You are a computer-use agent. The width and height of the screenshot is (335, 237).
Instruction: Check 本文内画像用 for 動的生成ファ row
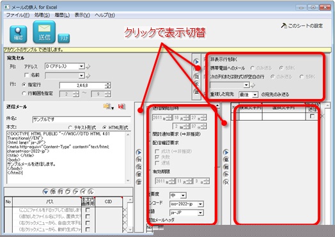coord(88,229)
